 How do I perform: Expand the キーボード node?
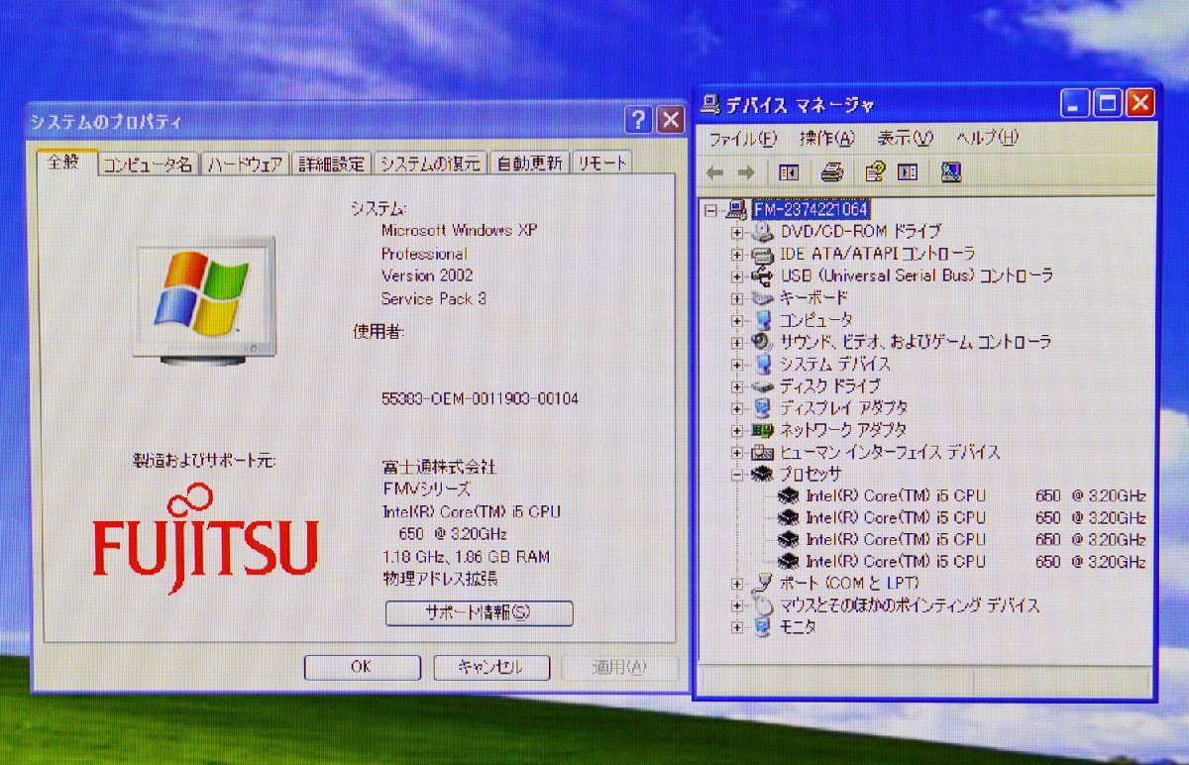(737, 297)
